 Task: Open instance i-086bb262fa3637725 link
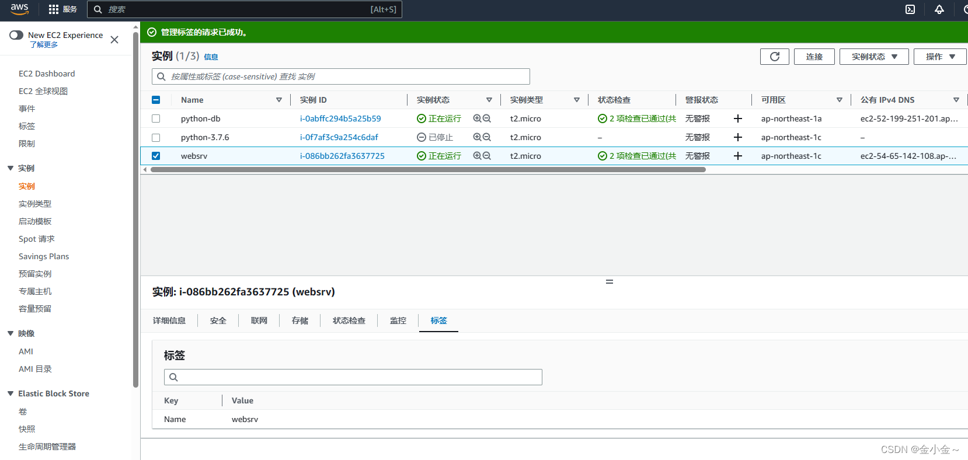[x=342, y=156]
